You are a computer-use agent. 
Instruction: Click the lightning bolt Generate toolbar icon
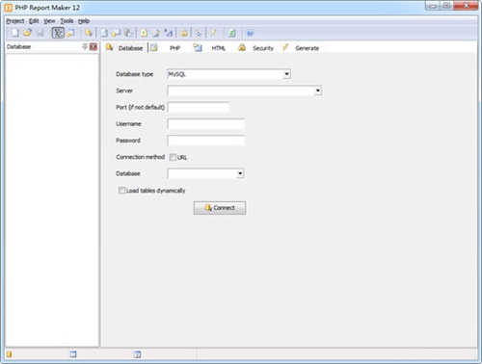213,33
